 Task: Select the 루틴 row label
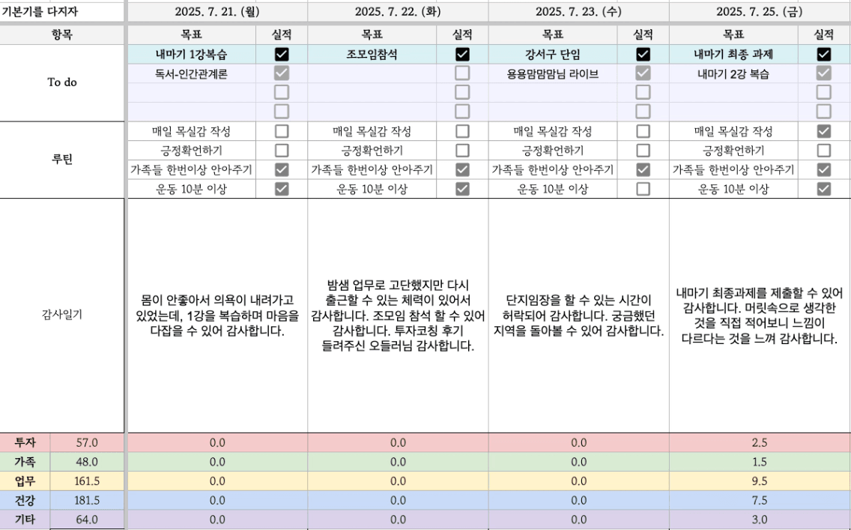coord(62,160)
